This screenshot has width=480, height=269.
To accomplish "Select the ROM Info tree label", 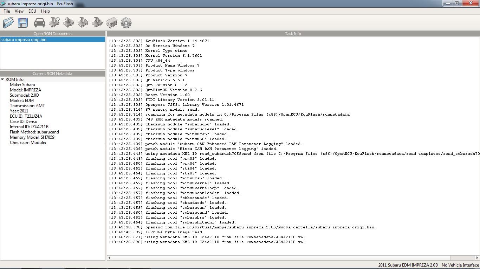I will pos(14,80).
